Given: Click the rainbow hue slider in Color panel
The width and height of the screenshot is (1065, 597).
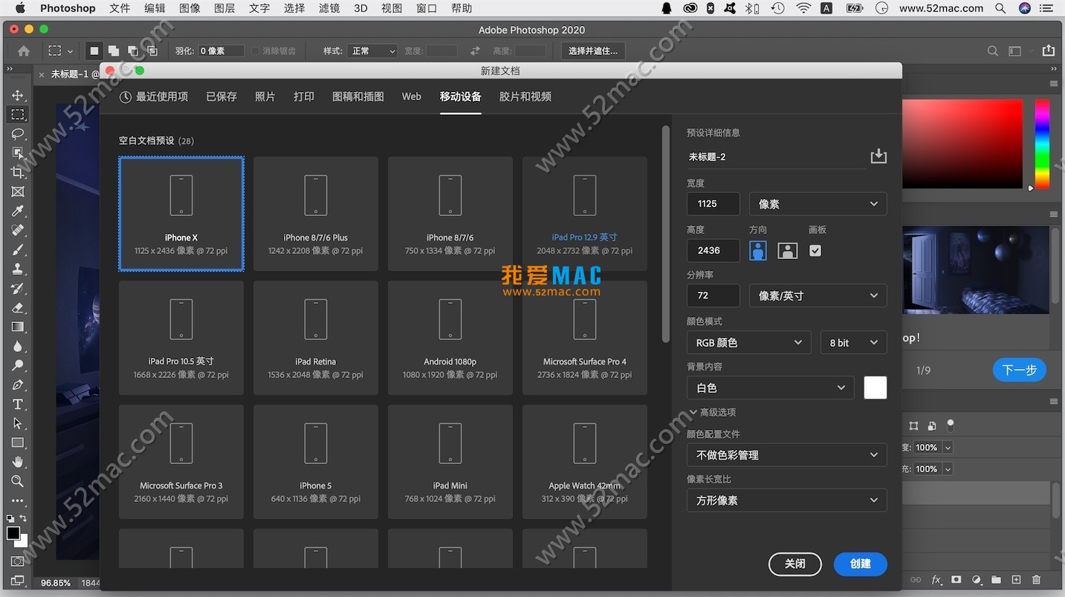Looking at the screenshot, I should (1043, 143).
